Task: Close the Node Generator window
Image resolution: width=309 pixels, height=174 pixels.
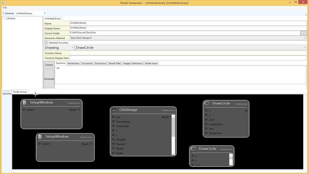Action: click(x=303, y=2)
